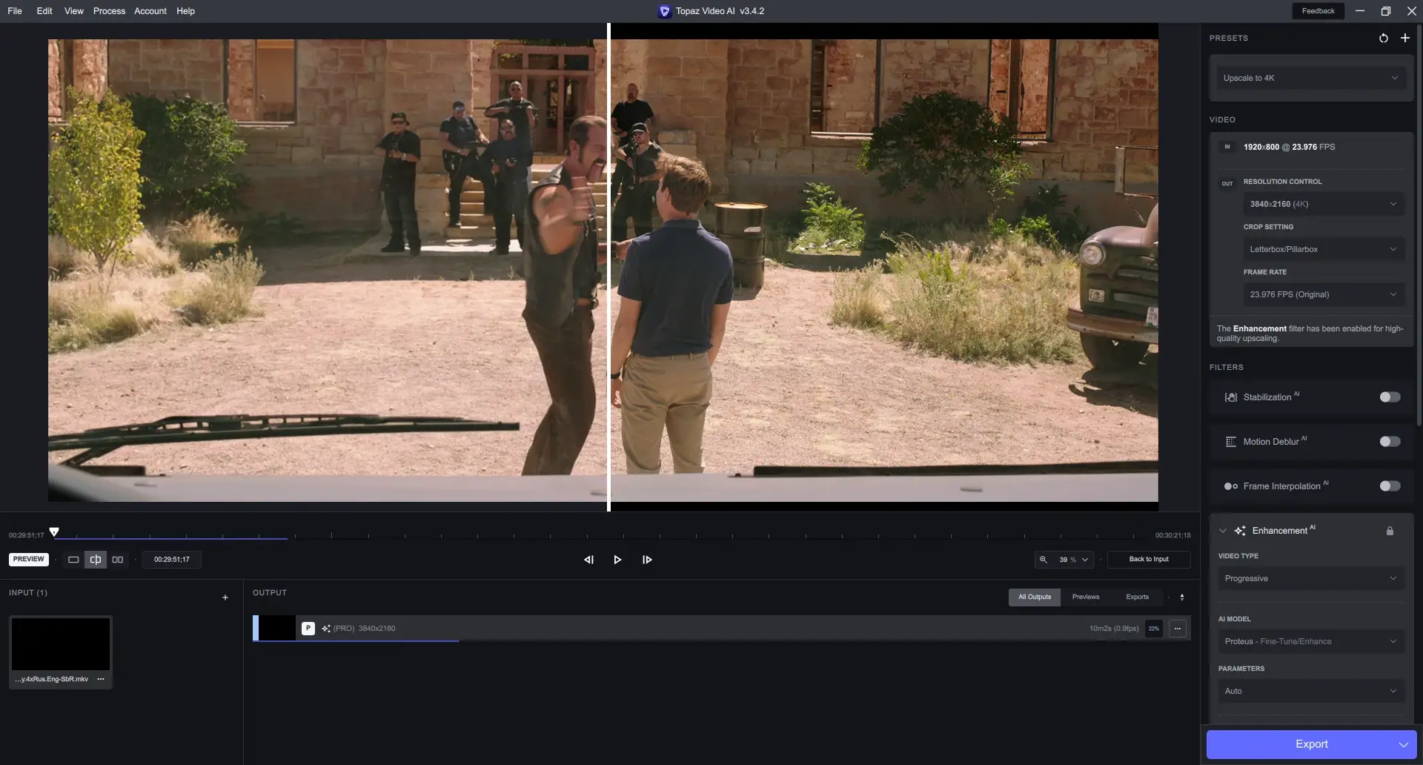Open the Progressive video type dropdown
Viewport: 1423px width, 765px height.
click(x=1311, y=578)
